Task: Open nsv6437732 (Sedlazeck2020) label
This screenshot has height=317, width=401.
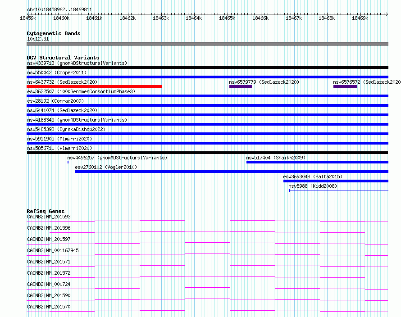Action: (x=62, y=82)
